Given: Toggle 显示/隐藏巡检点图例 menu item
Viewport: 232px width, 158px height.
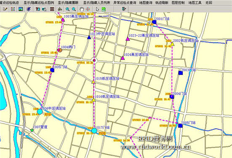Looking at the screenshot, I should pyautogui.click(x=39, y=3).
